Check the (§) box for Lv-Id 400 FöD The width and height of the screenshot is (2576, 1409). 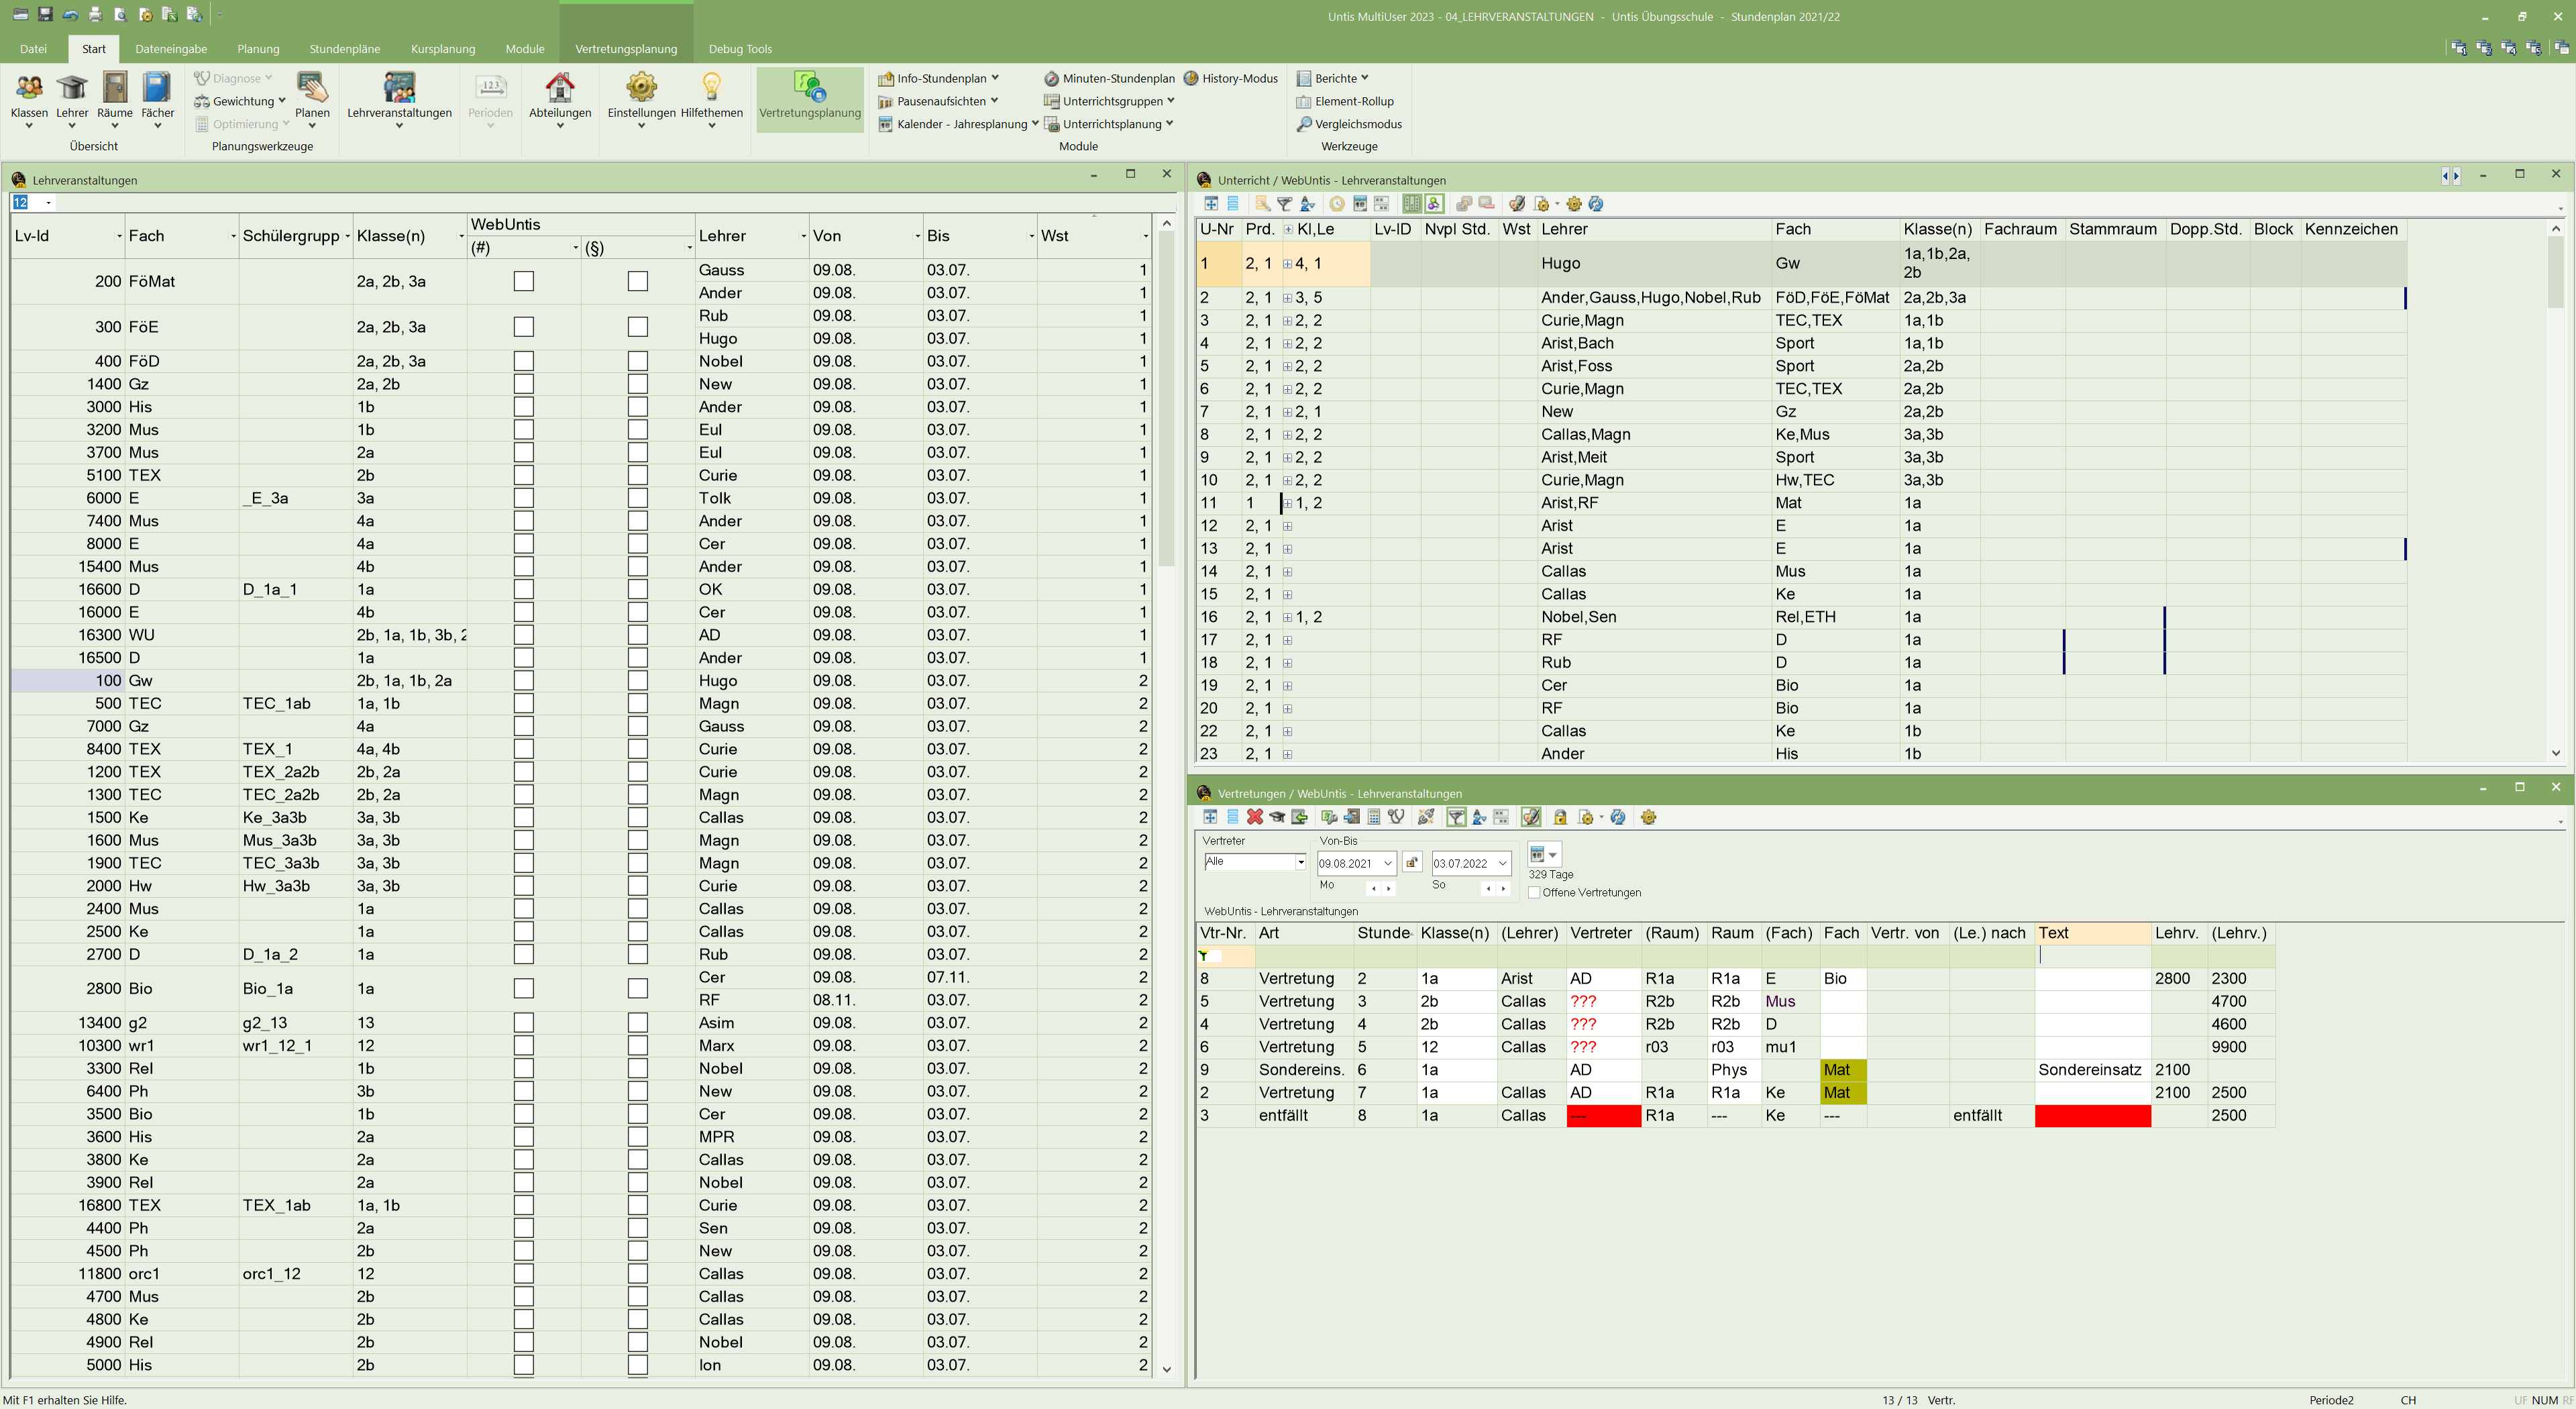pos(638,361)
